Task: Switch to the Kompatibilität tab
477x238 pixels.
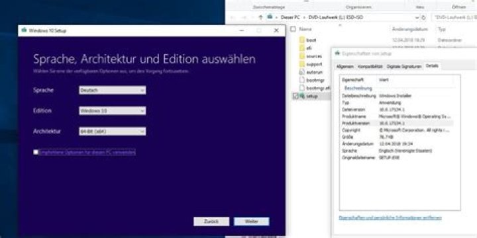Action: [x=370, y=67]
